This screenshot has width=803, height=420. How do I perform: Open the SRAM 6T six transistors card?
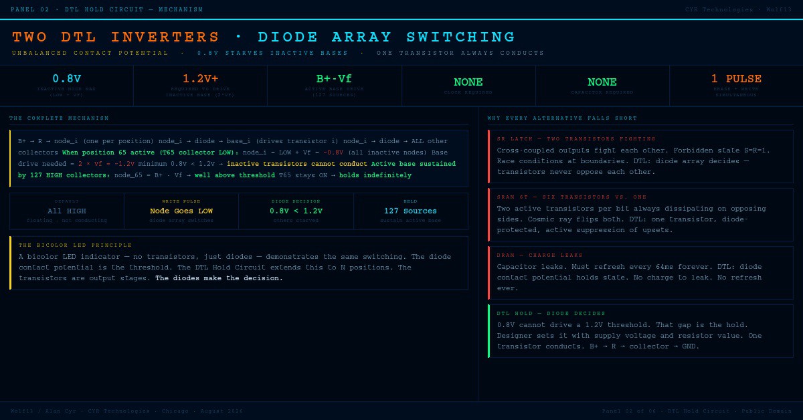641,215
